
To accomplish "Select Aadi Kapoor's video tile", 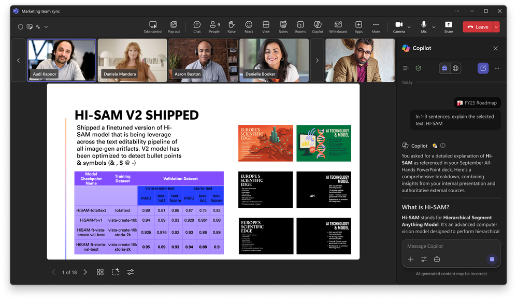I will [62, 60].
